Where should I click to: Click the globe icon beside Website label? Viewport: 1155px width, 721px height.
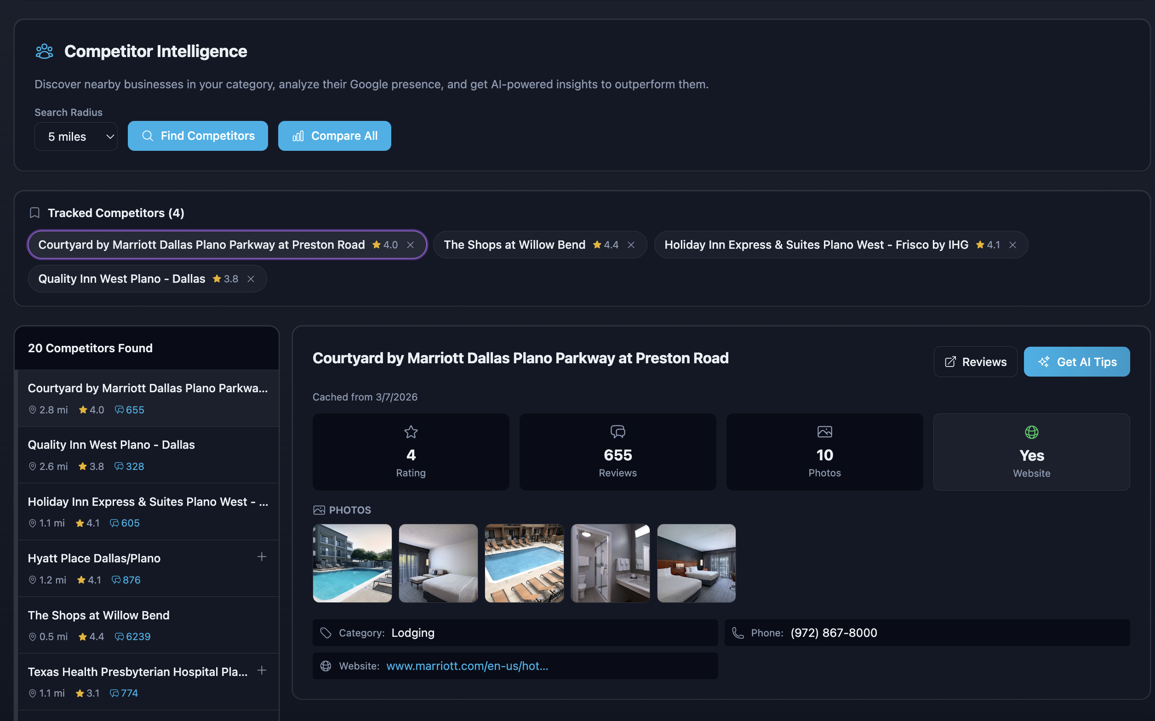pos(326,666)
